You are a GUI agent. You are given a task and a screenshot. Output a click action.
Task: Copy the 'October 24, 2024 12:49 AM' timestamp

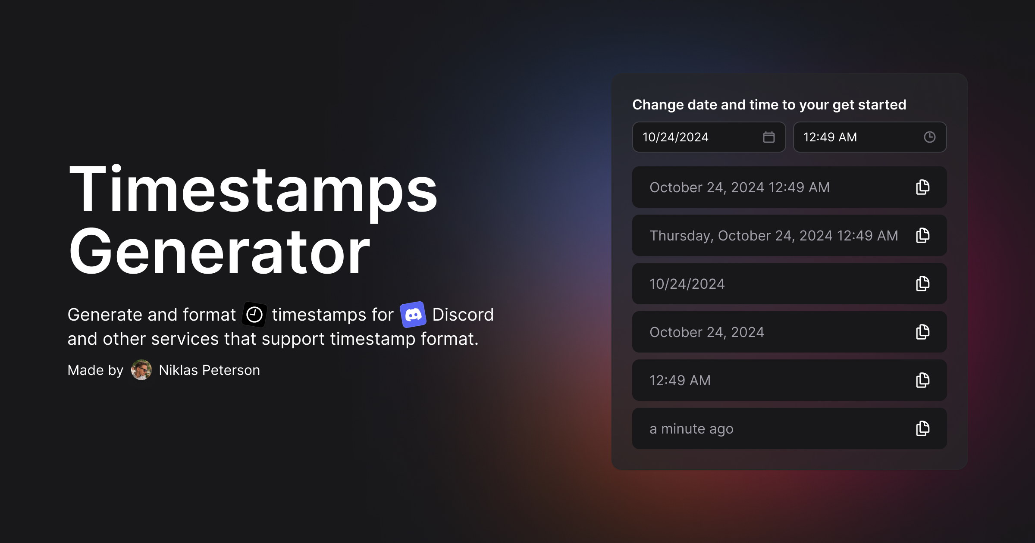(x=922, y=187)
